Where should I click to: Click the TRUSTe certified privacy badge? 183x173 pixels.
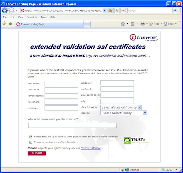tap(137, 141)
